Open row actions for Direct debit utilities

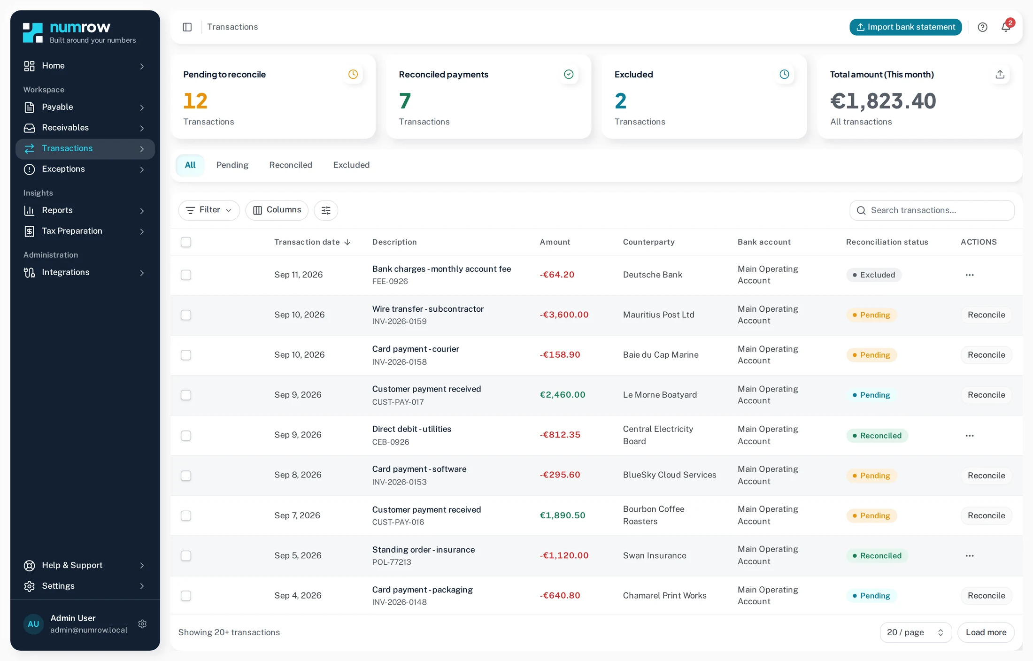click(970, 436)
